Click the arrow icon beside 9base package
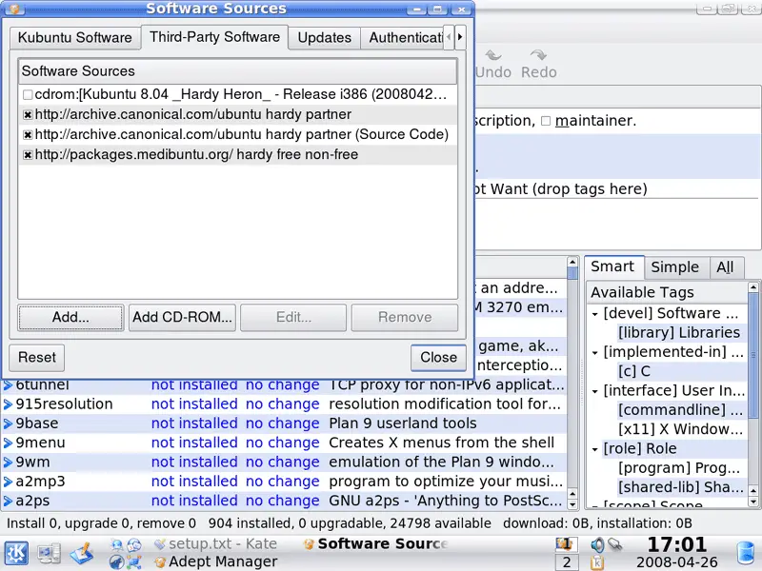This screenshot has height=571, width=762. [x=8, y=423]
